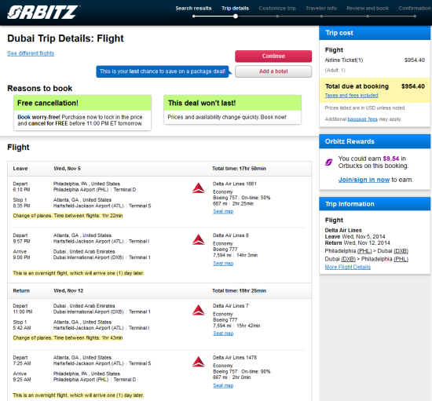Click Delta logo for flight 1478
Screen dimensions: 432x401
click(x=199, y=362)
